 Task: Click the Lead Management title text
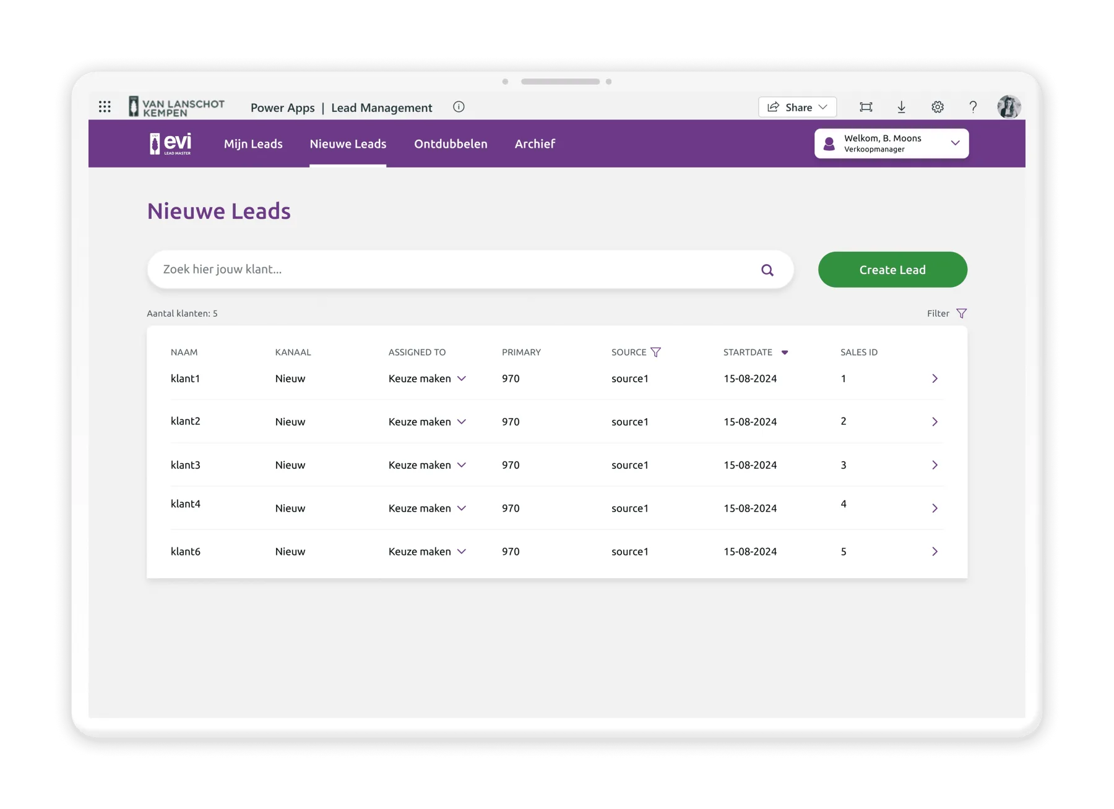pyautogui.click(x=381, y=108)
